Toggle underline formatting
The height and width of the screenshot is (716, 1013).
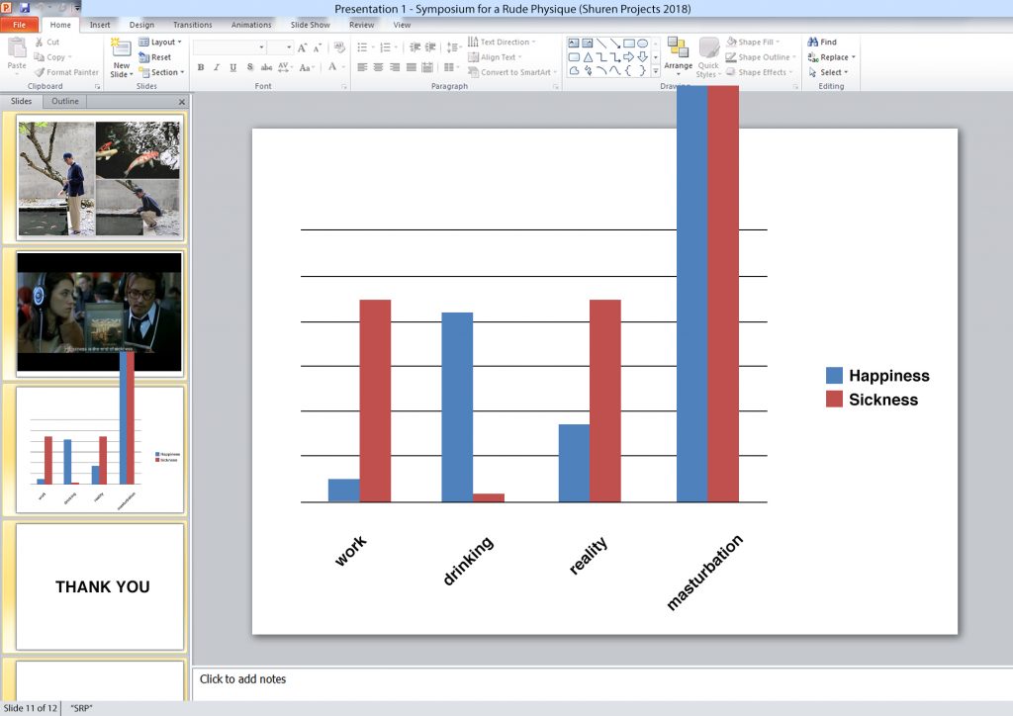232,68
